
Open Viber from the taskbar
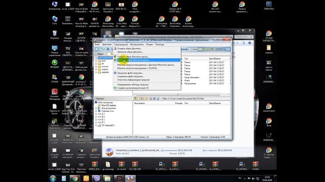(97, 178)
